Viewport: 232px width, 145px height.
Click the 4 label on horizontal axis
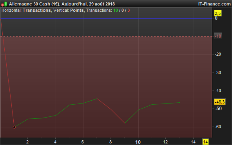(55, 142)
